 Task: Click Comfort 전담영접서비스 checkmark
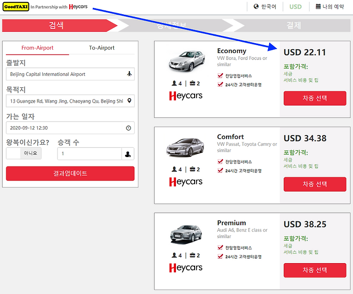point(220,161)
